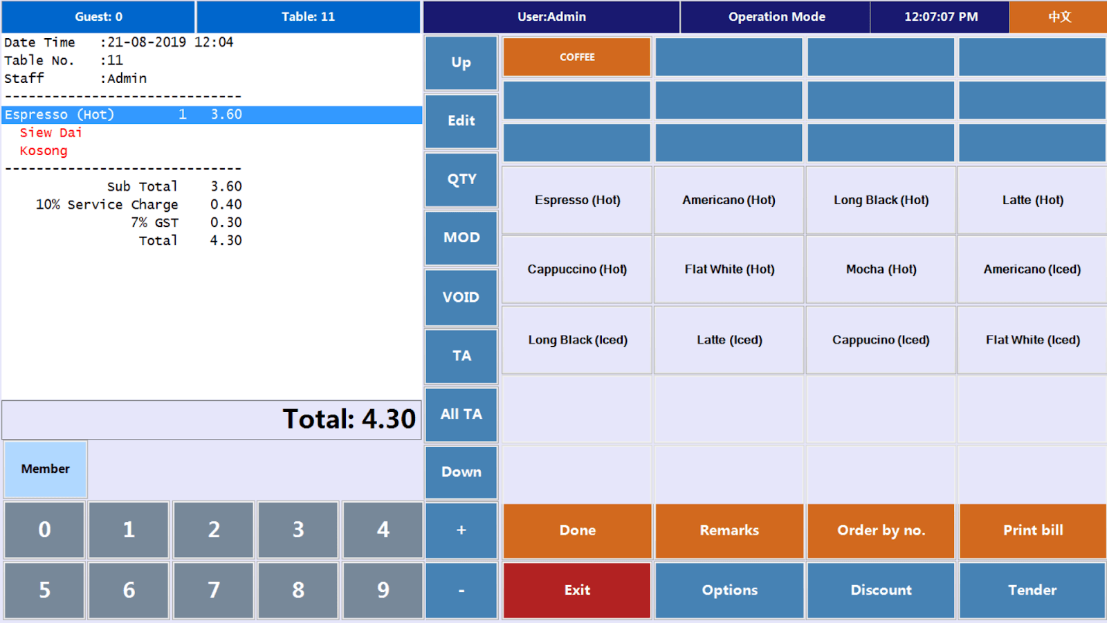Tap number 7 on the keypad
The image size is (1107, 623).
(x=214, y=590)
